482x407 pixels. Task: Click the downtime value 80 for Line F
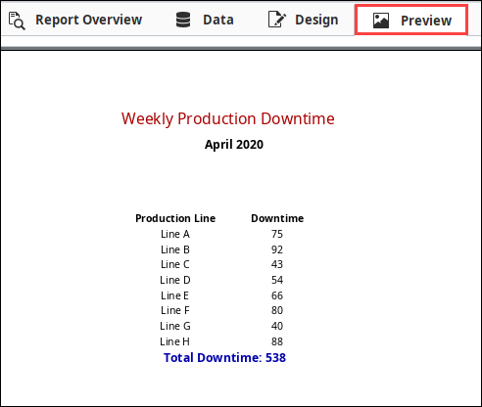pyautogui.click(x=277, y=310)
